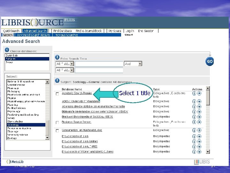Open info for Consumenten- en Huishoudstudies
This screenshot has height=173, width=230.
coord(194,130)
